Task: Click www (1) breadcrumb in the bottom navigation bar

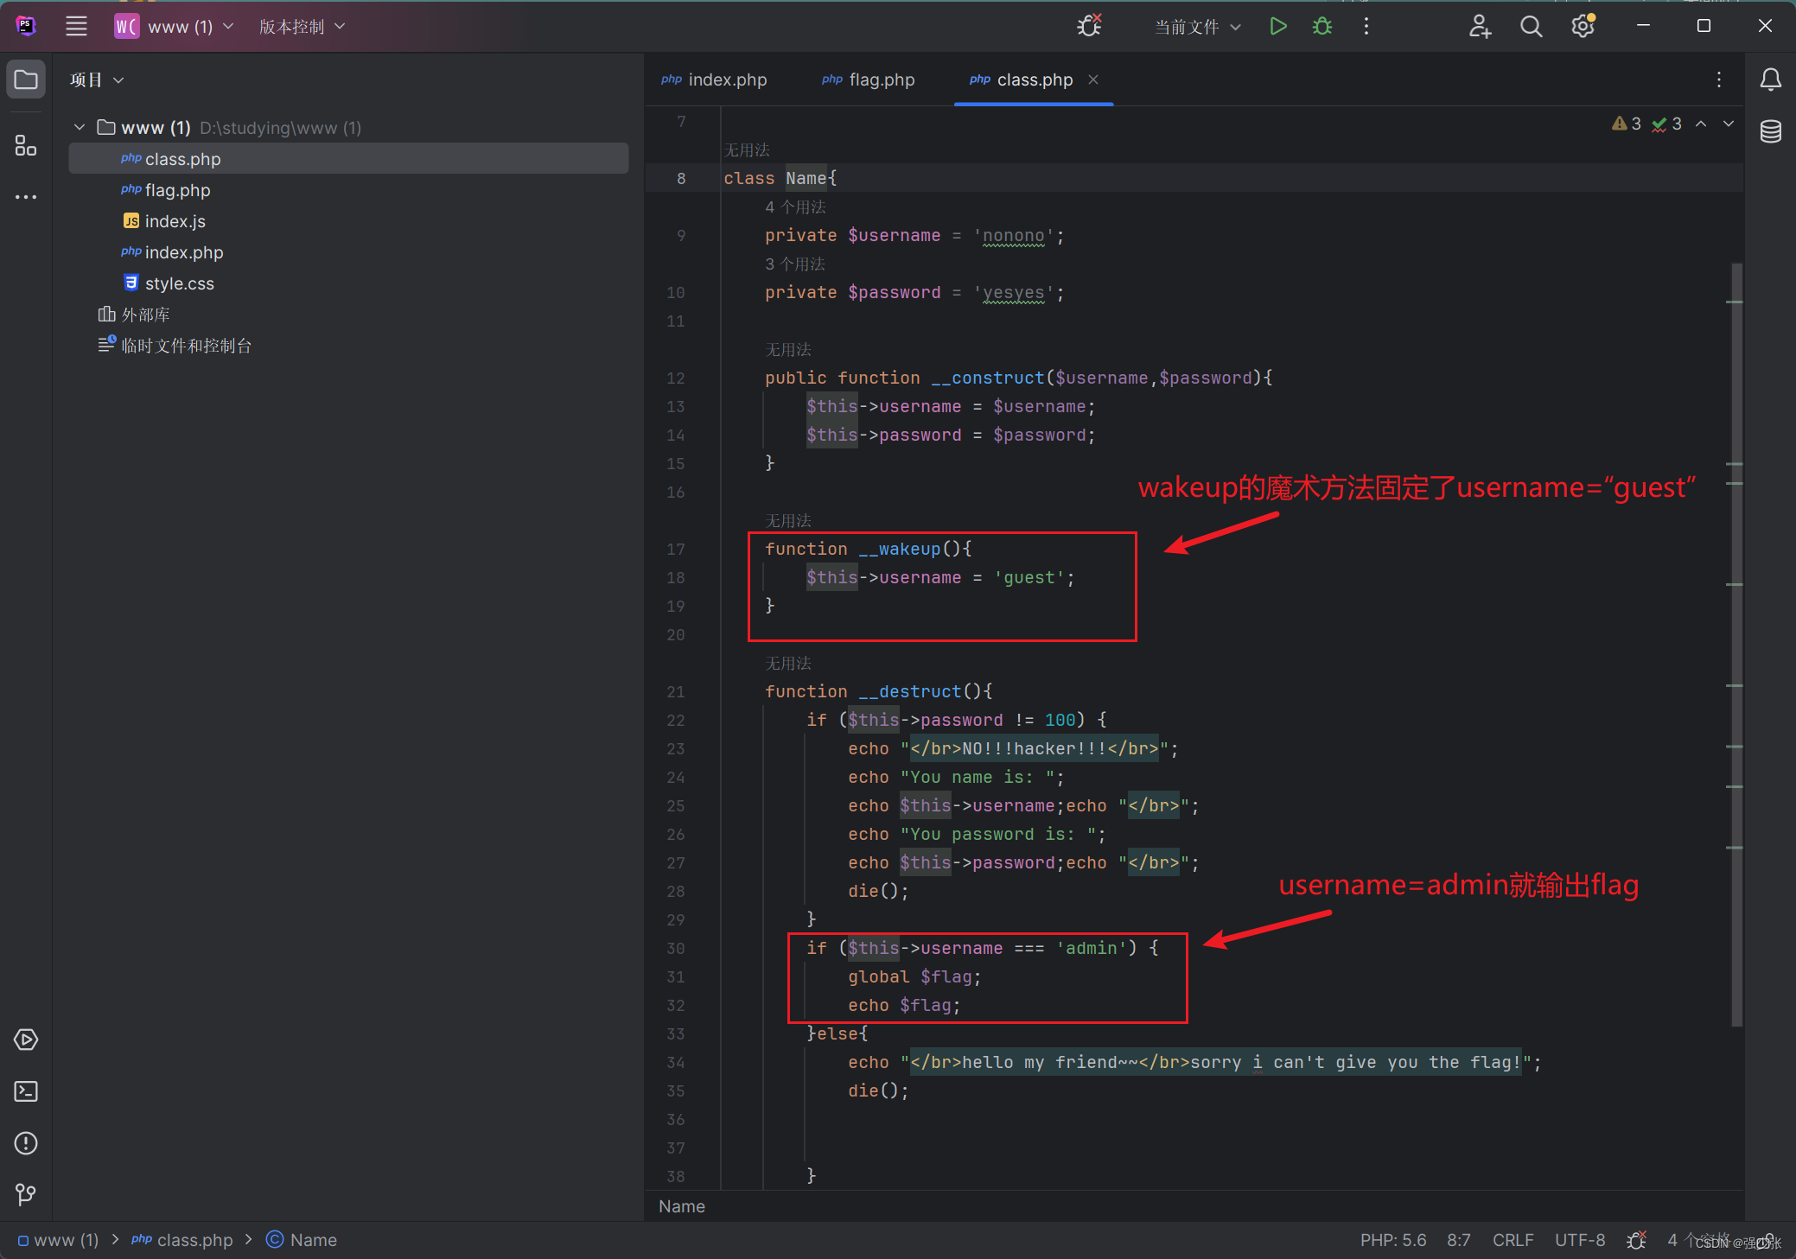Action: (59, 1240)
